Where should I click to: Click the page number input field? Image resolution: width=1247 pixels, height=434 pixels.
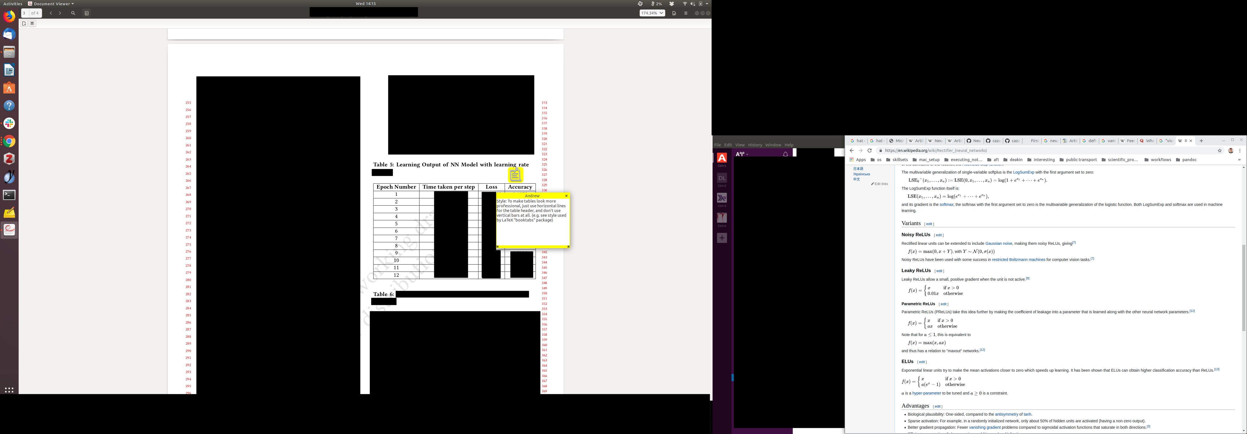tap(24, 13)
